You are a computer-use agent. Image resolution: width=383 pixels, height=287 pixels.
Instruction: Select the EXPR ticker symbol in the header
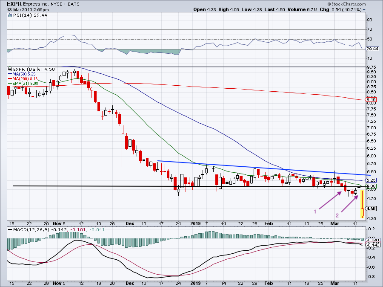[14, 4]
